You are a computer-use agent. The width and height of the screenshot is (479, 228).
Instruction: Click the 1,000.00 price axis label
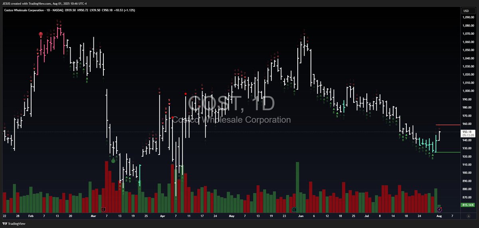[469, 91]
